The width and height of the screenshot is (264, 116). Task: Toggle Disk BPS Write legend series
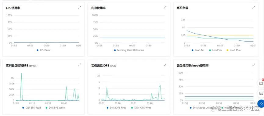(55, 107)
